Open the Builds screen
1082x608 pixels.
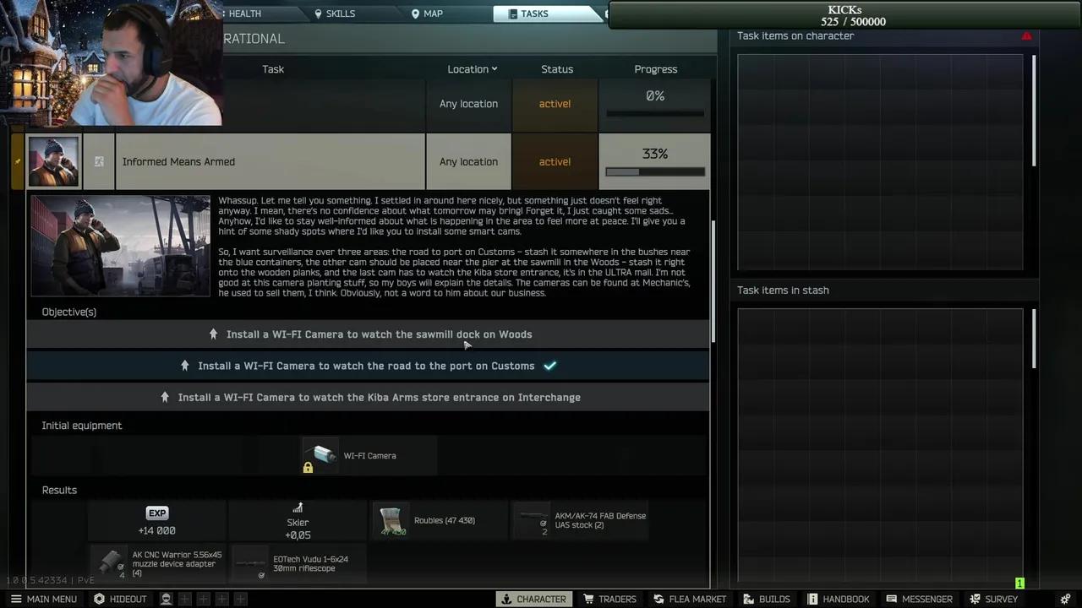(x=767, y=599)
